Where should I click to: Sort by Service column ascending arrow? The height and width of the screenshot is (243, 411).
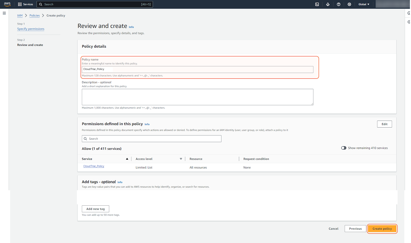[x=127, y=159]
